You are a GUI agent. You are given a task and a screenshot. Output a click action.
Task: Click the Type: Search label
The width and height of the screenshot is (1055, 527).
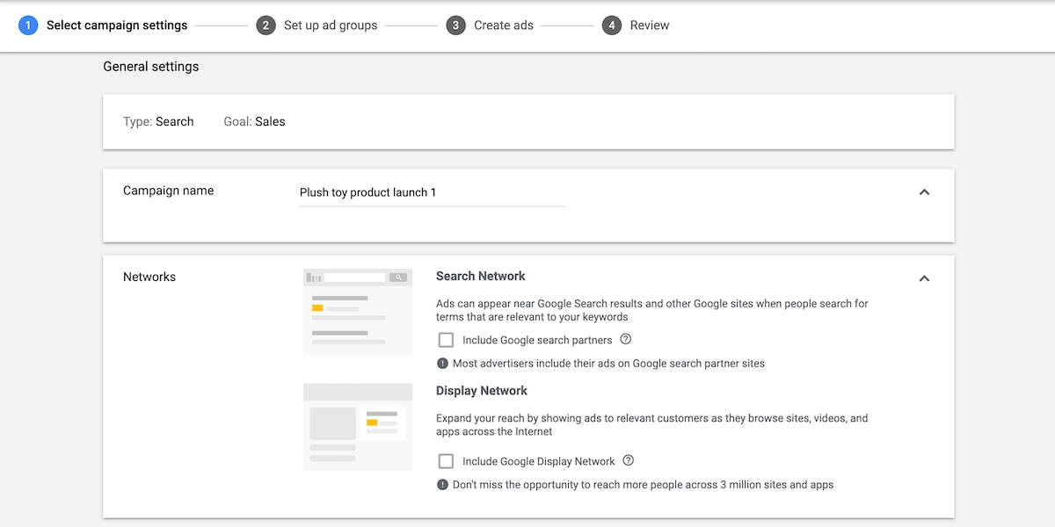point(158,121)
